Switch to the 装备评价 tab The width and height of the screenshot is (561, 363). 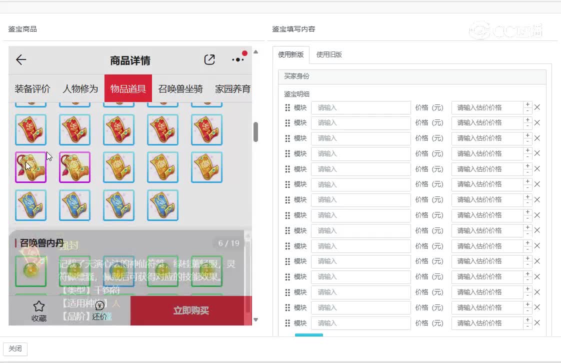32,88
